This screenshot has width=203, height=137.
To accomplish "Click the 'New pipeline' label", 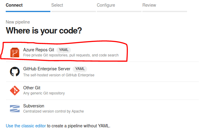I will [18, 22].
